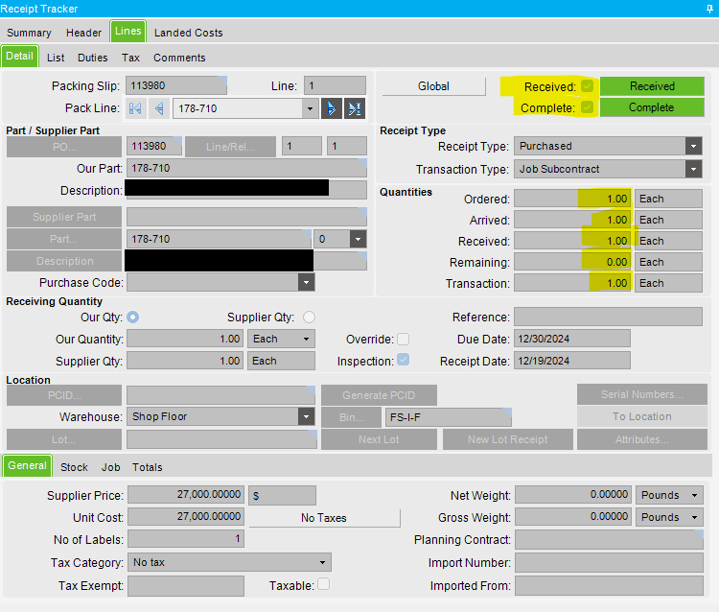The height and width of the screenshot is (612, 719).
Task: Click the New Lot Receipt button
Action: point(507,439)
